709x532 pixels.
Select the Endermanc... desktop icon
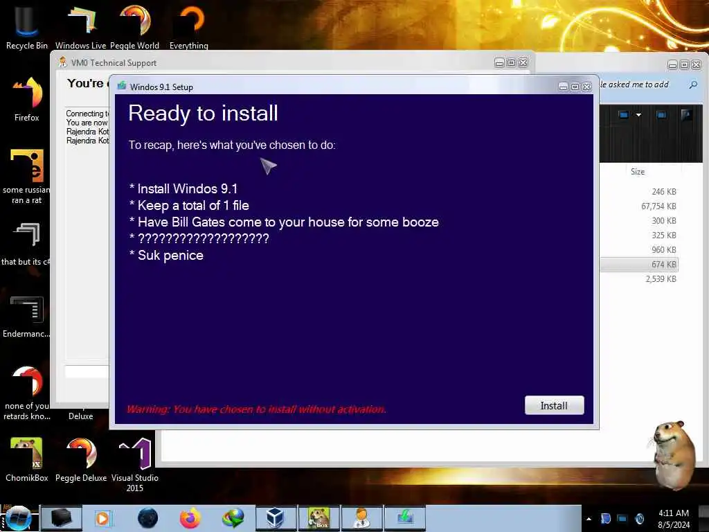pos(26,317)
